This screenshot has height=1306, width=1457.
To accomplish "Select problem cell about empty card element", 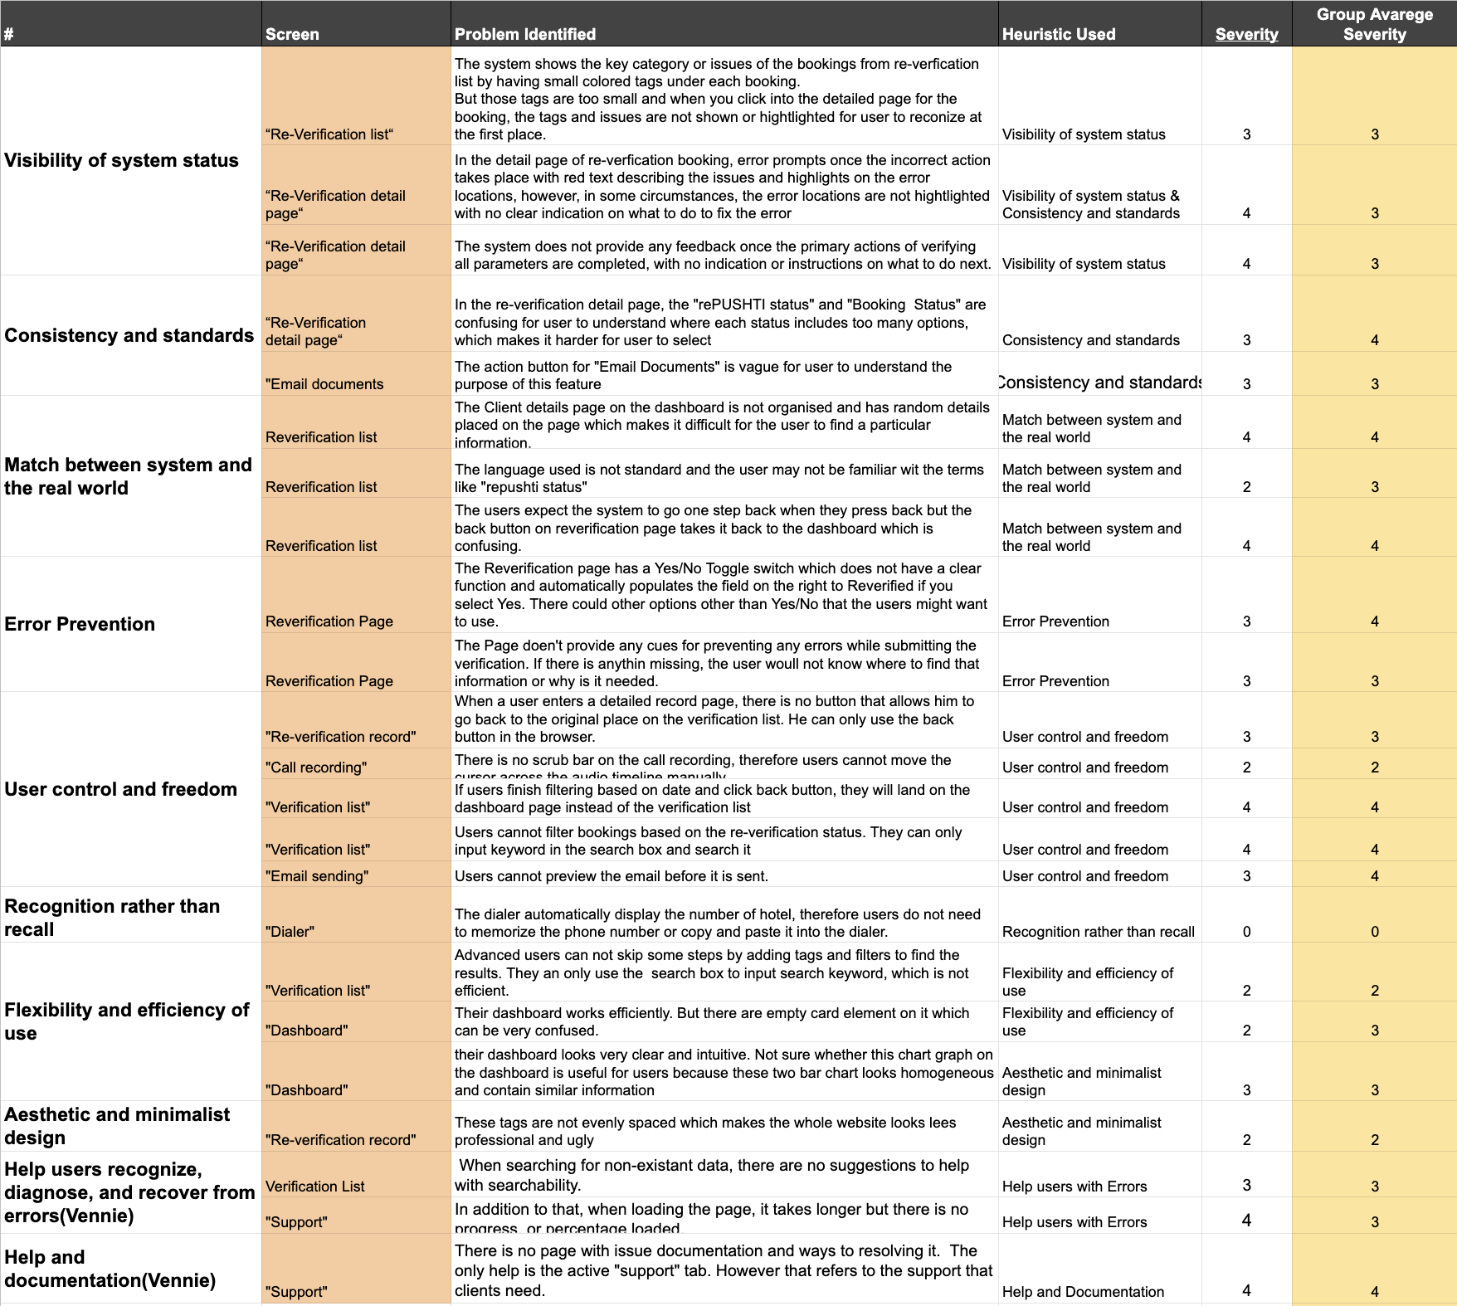I will (724, 1021).
